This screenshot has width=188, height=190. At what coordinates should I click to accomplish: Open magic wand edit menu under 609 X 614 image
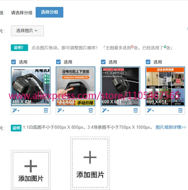point(150,110)
